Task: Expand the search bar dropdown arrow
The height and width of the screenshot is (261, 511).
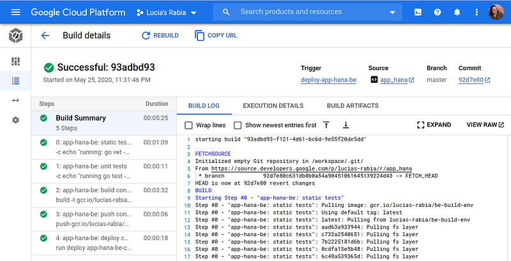Action: (392, 12)
